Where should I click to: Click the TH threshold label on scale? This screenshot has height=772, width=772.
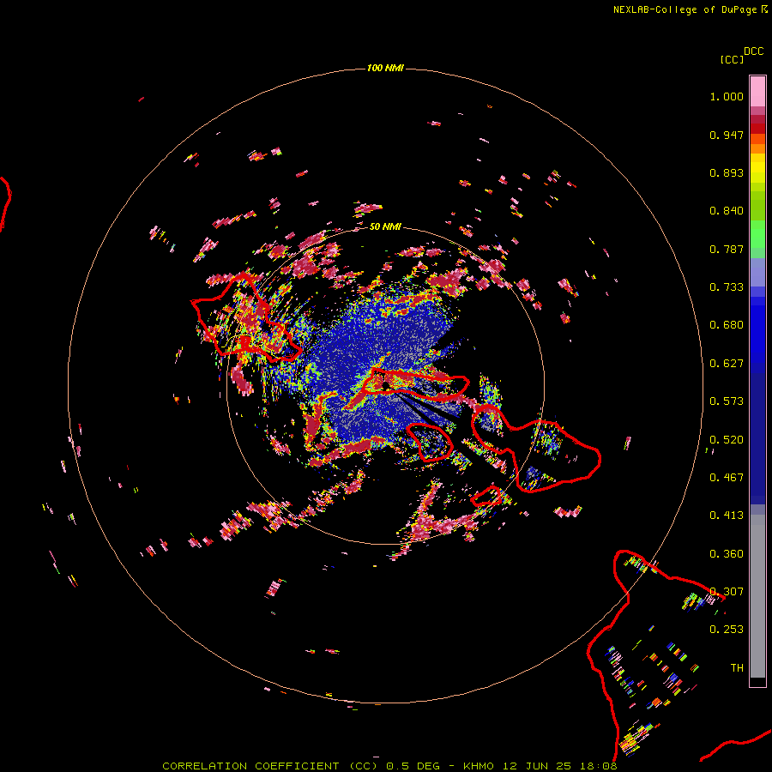[737, 668]
